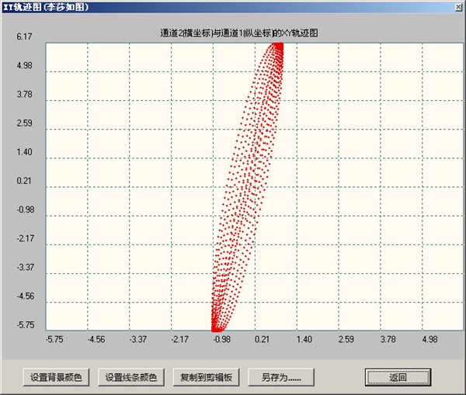Click the -5.75 label on the horizontal axis
466x395 pixels.
(54, 340)
